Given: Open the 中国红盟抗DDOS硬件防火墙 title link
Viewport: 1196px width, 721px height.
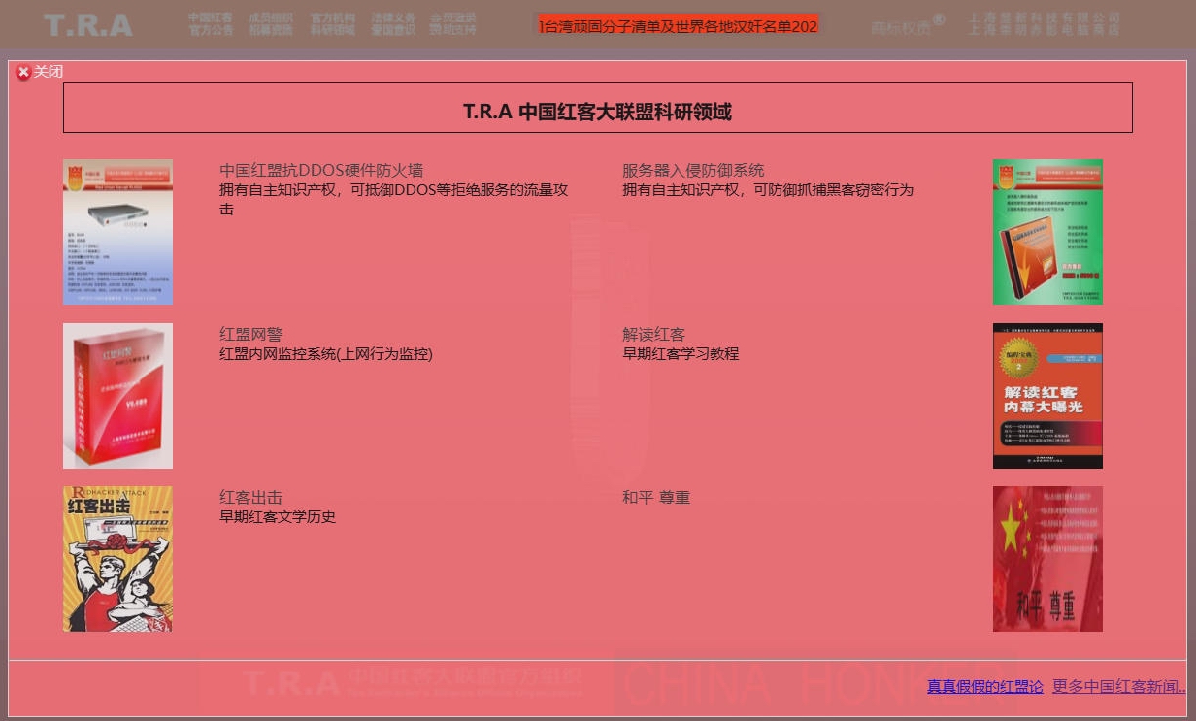Looking at the screenshot, I should point(320,171).
